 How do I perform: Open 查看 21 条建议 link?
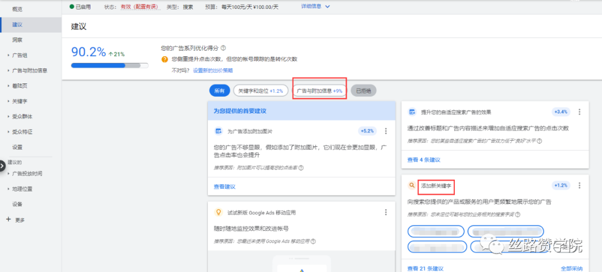click(x=425, y=268)
